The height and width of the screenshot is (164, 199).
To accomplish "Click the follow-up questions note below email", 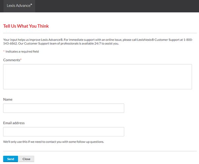I will coord(54,142).
